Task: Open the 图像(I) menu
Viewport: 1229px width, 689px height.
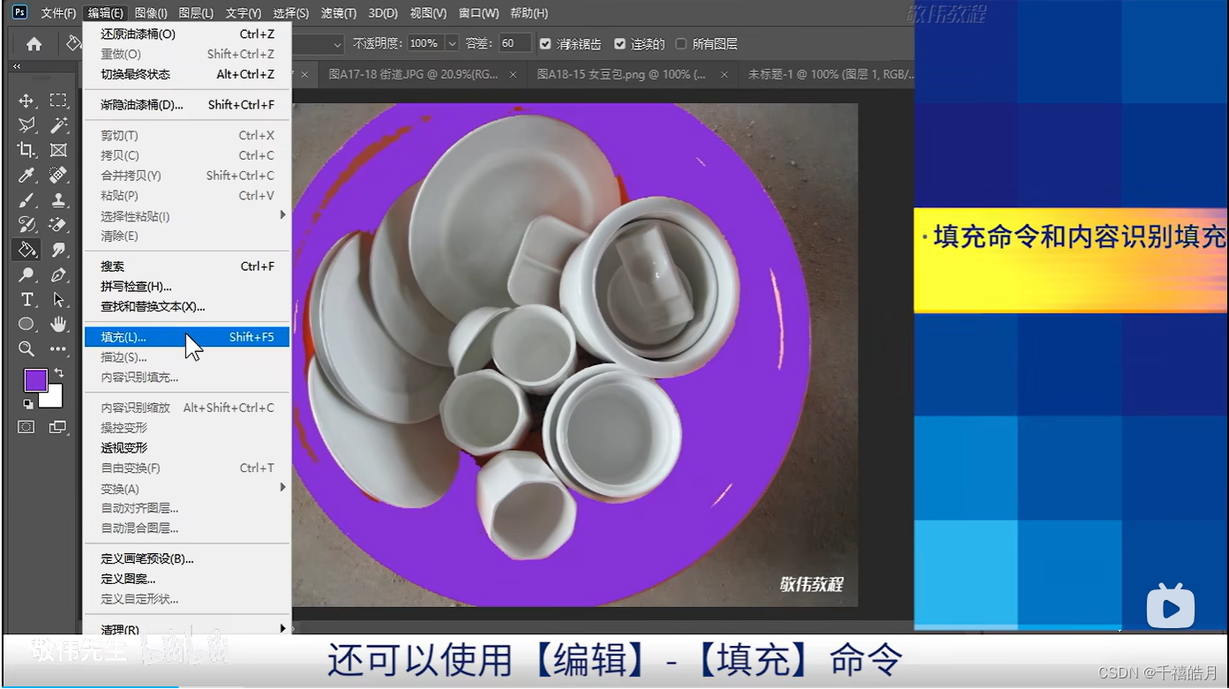Action: 151,13
